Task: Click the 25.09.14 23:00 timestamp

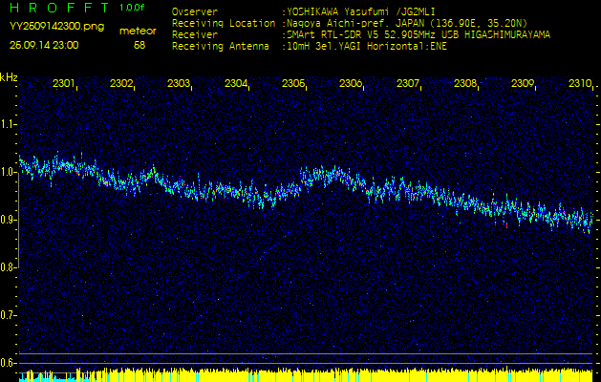Action: (44, 45)
